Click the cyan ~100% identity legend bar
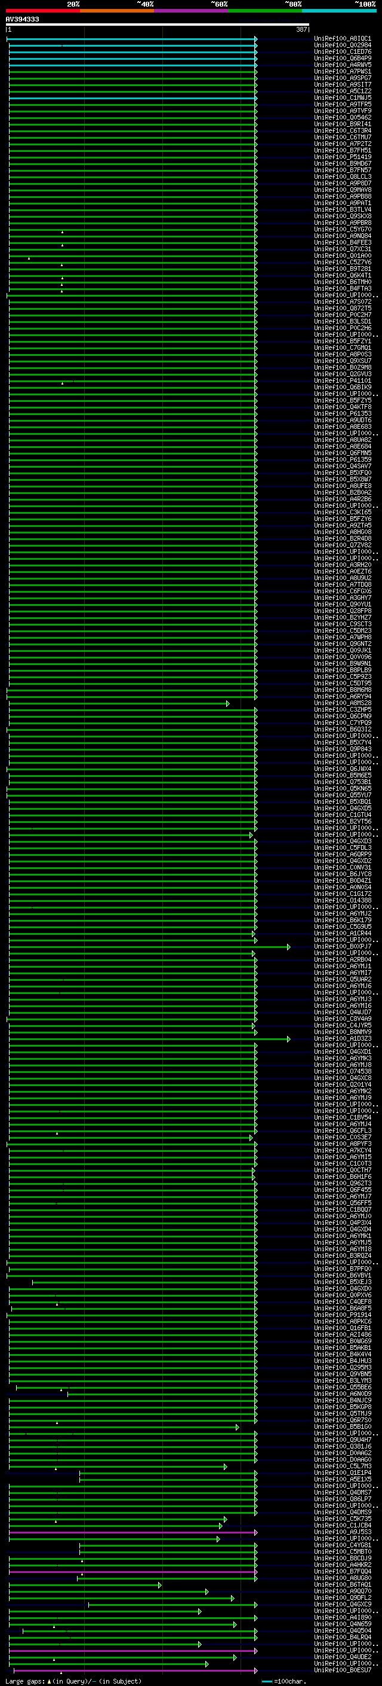This screenshot has width=382, height=1686. click(x=339, y=11)
